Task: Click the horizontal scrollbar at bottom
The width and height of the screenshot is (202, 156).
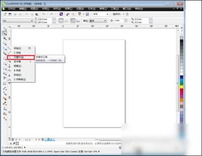Action: (x=110, y=140)
